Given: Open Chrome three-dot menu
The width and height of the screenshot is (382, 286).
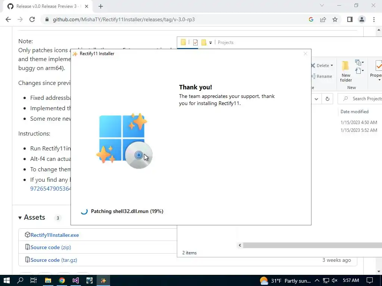Looking at the screenshot, I should click(374, 19).
